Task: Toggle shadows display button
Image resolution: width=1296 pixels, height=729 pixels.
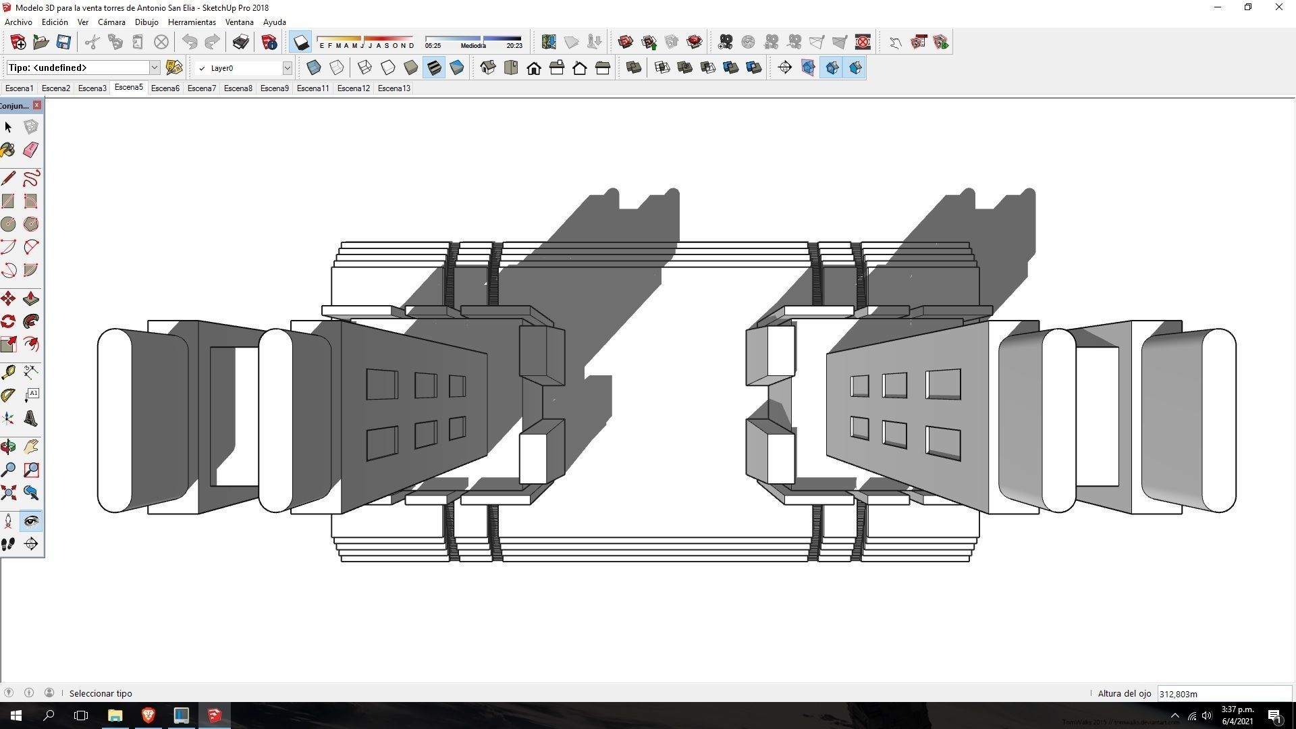Action: click(300, 43)
